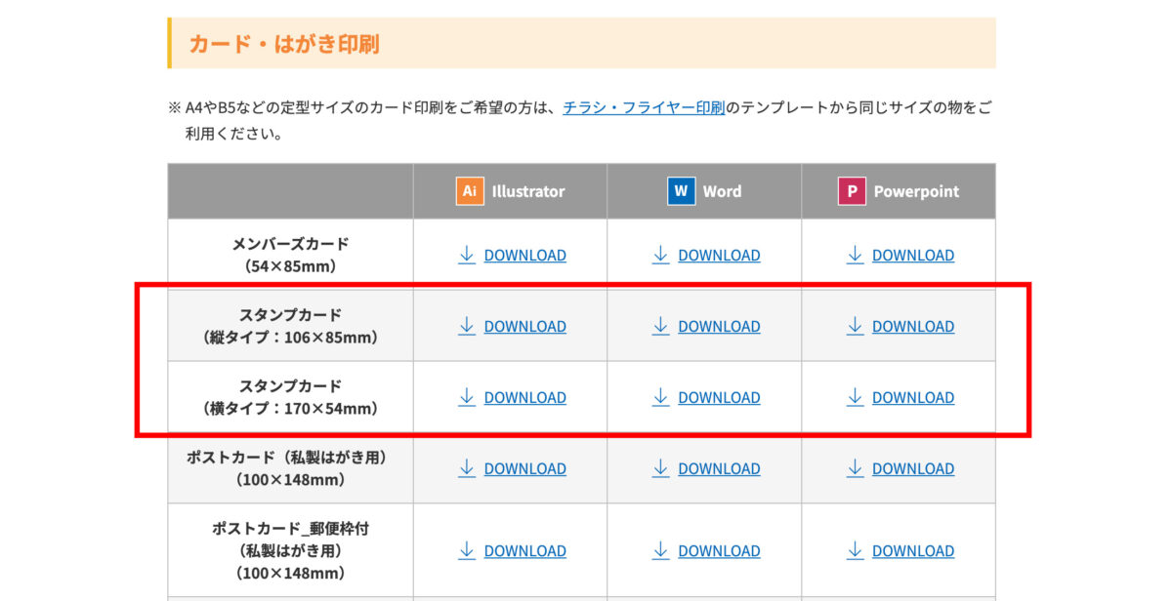Screen dimensions: 1172x601
Task: Click download arrow icon for メンバーズカード Illustrator
Action: (x=467, y=255)
